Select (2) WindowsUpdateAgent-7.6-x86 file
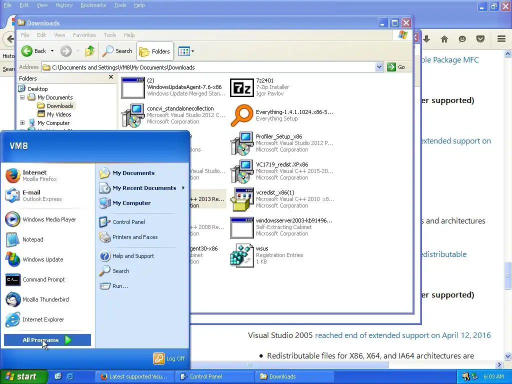Image resolution: width=512 pixels, height=384 pixels. 173,87
